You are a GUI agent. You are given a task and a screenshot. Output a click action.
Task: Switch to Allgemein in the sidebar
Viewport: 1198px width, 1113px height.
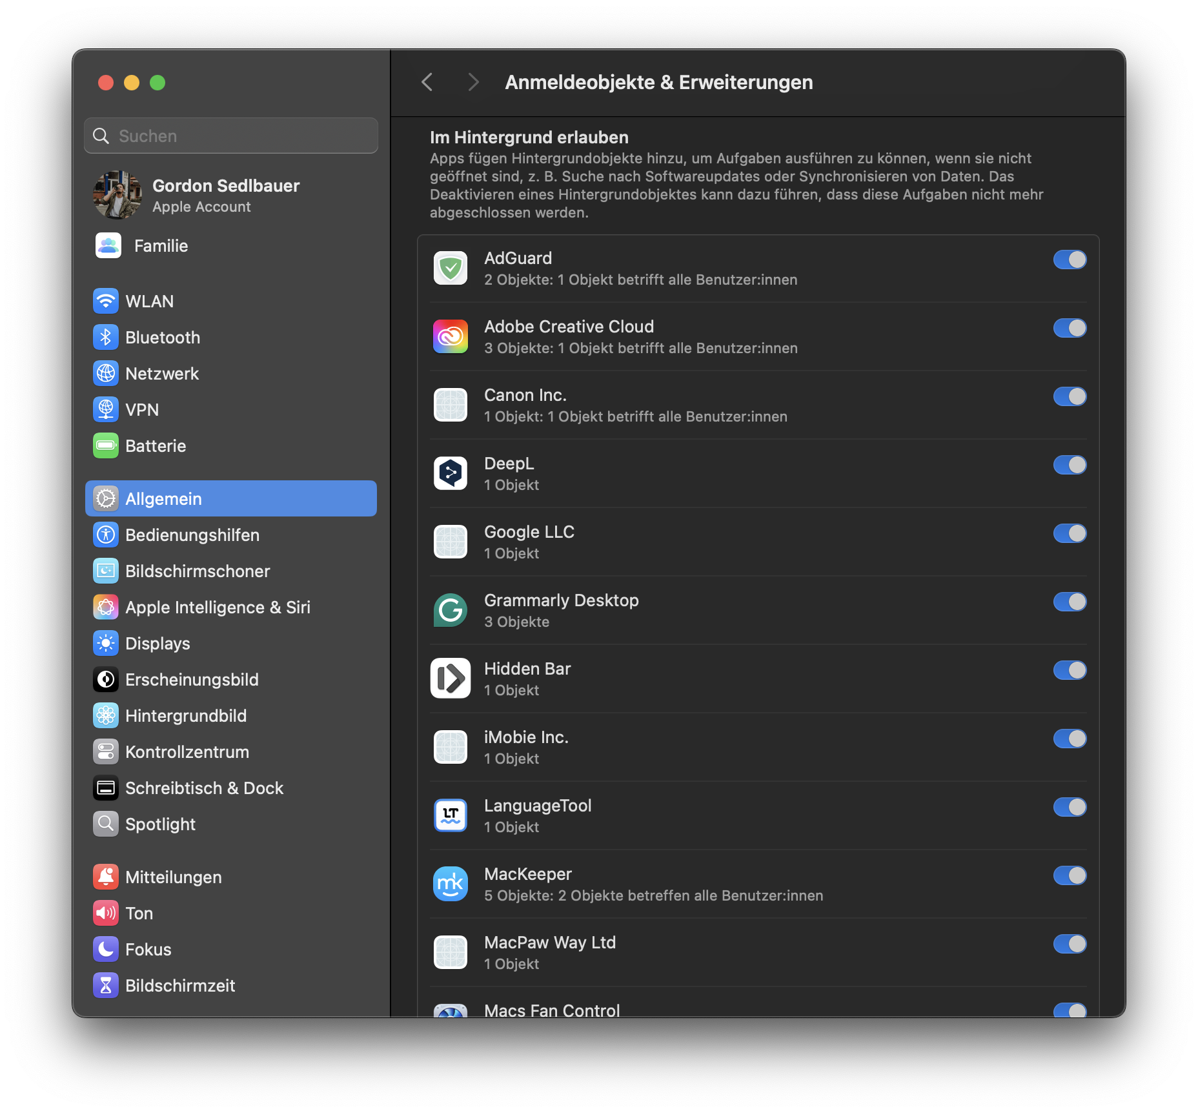point(163,498)
